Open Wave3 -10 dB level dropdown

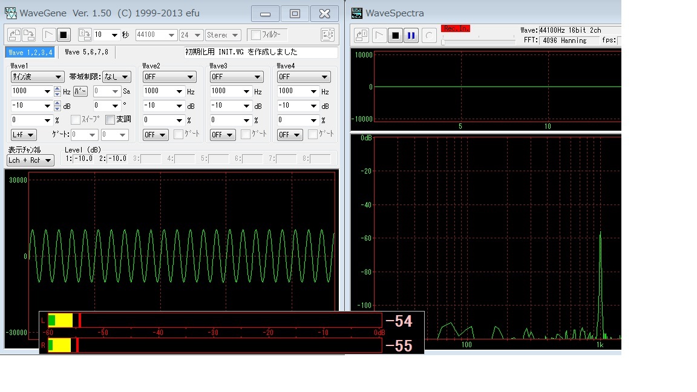pyautogui.click(x=231, y=106)
